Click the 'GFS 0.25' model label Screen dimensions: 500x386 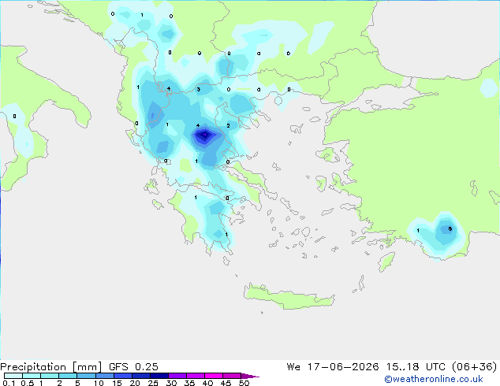133,367
